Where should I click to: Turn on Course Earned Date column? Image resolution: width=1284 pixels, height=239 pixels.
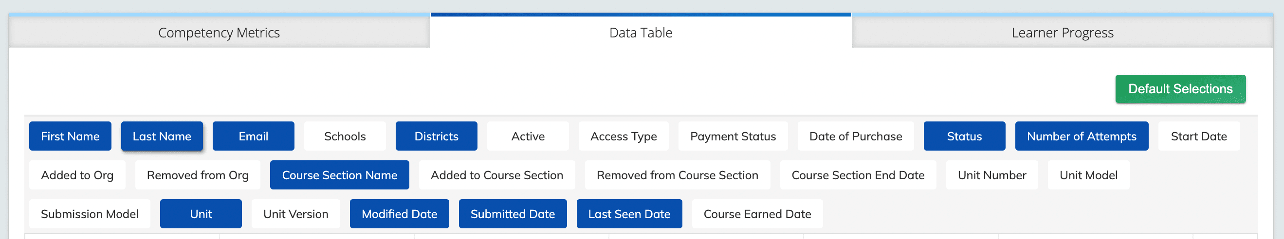tap(757, 214)
